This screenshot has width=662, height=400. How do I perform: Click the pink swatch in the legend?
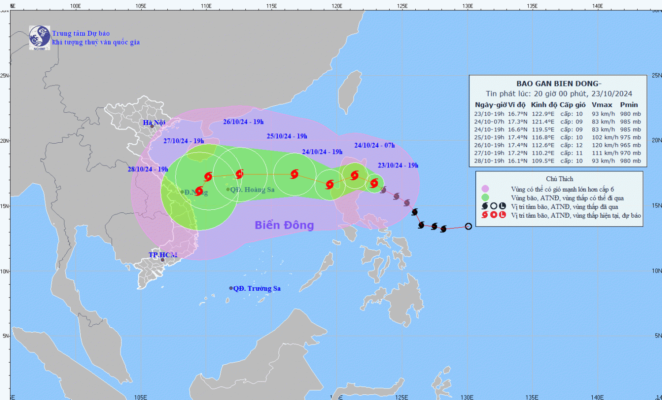pyautogui.click(x=485, y=189)
